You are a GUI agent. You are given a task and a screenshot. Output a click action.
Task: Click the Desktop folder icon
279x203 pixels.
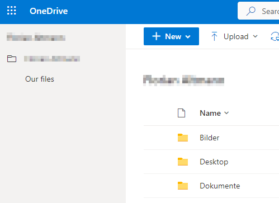click(183, 162)
